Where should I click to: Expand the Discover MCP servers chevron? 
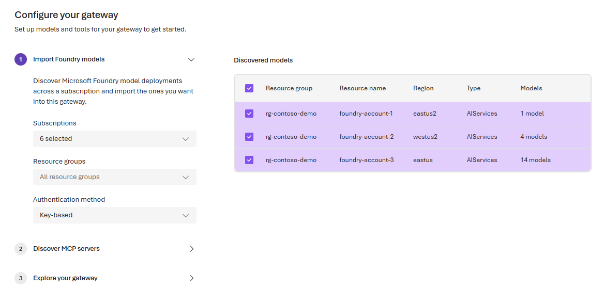pyautogui.click(x=191, y=249)
